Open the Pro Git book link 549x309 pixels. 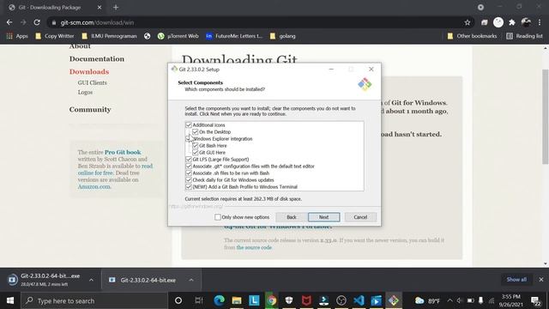click(123, 152)
